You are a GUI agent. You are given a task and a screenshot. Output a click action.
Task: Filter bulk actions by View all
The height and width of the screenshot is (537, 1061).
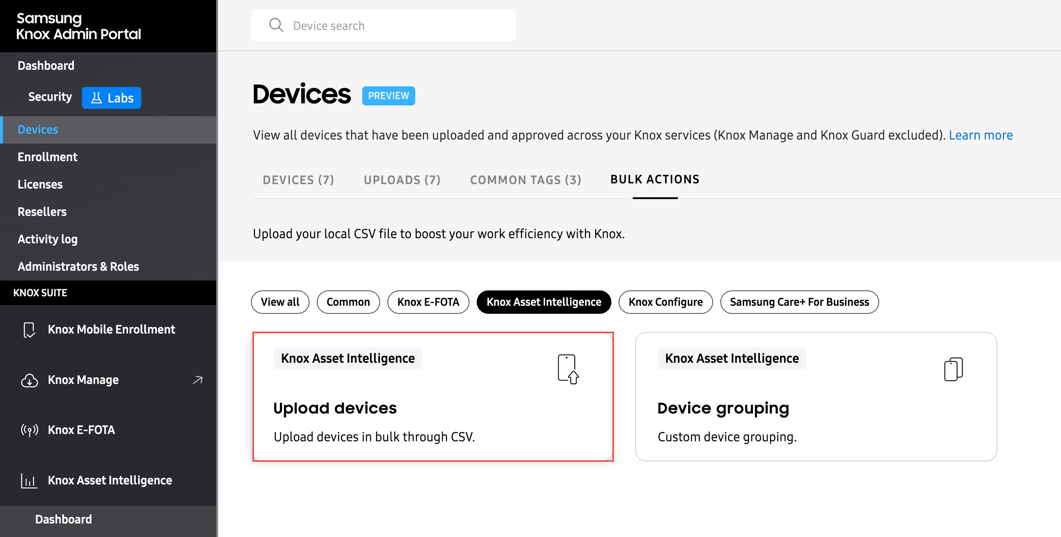coord(280,302)
